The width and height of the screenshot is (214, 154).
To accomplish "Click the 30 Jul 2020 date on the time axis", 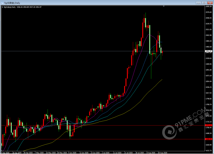I will pyautogui.click(x=140, y=153).
